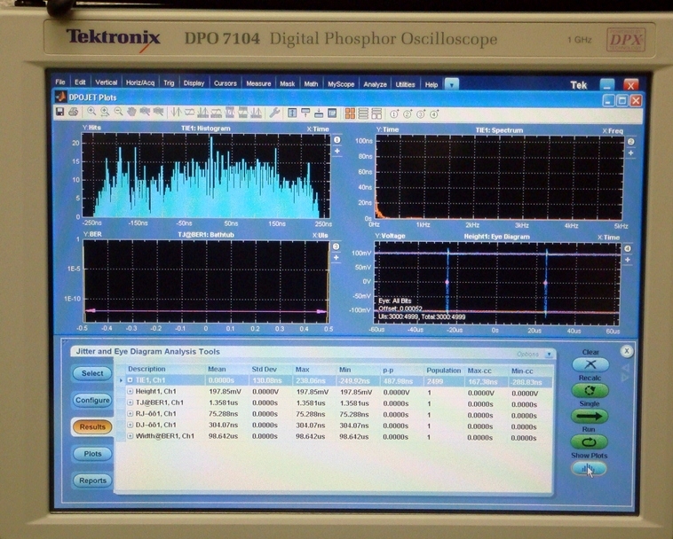The image size is (673, 539).
Task: Clear results with the Clear button
Action: coord(590,364)
